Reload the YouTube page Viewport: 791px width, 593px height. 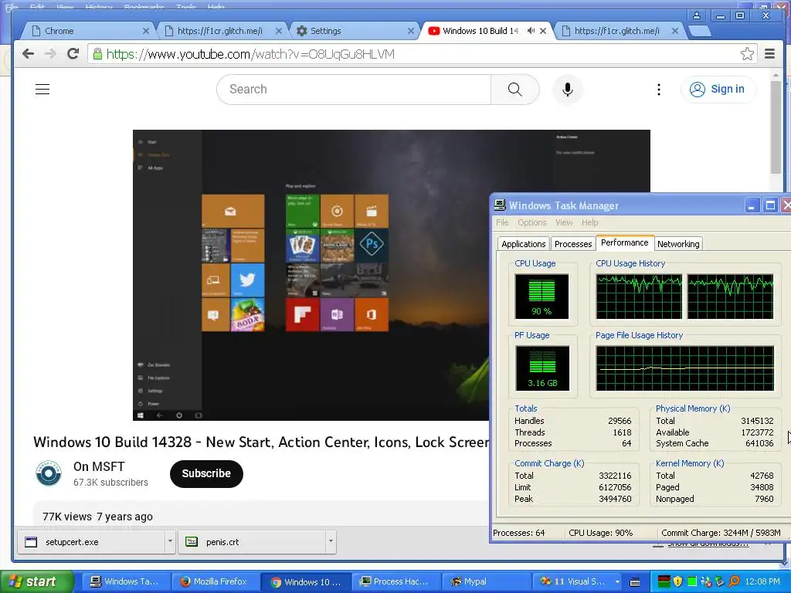pyautogui.click(x=73, y=54)
